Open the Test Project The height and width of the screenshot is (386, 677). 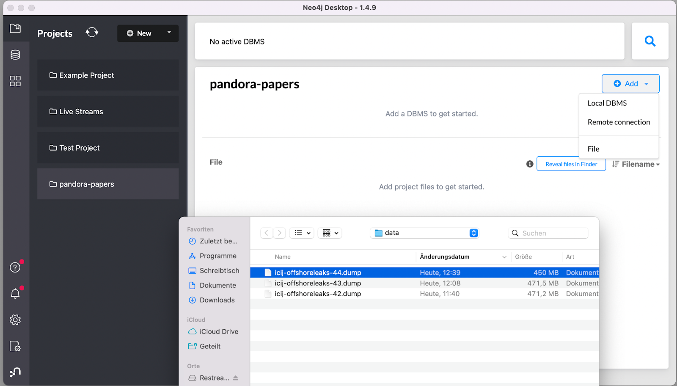pos(108,148)
